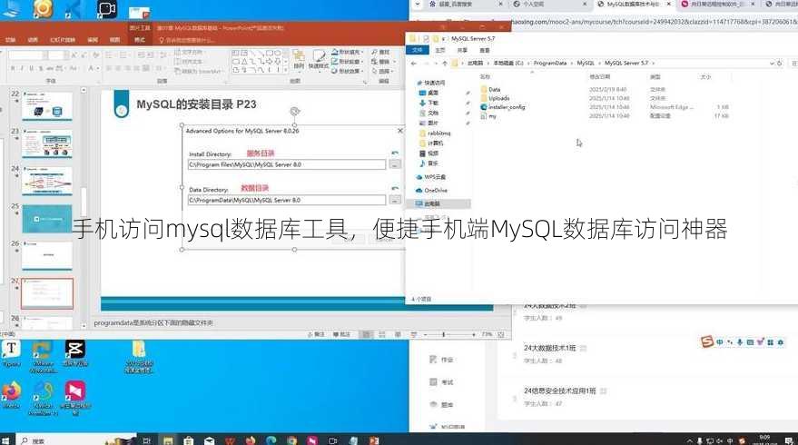Screen dimensions: 798x445
Task: Click the Windows Start button
Action: [x=5, y=440]
